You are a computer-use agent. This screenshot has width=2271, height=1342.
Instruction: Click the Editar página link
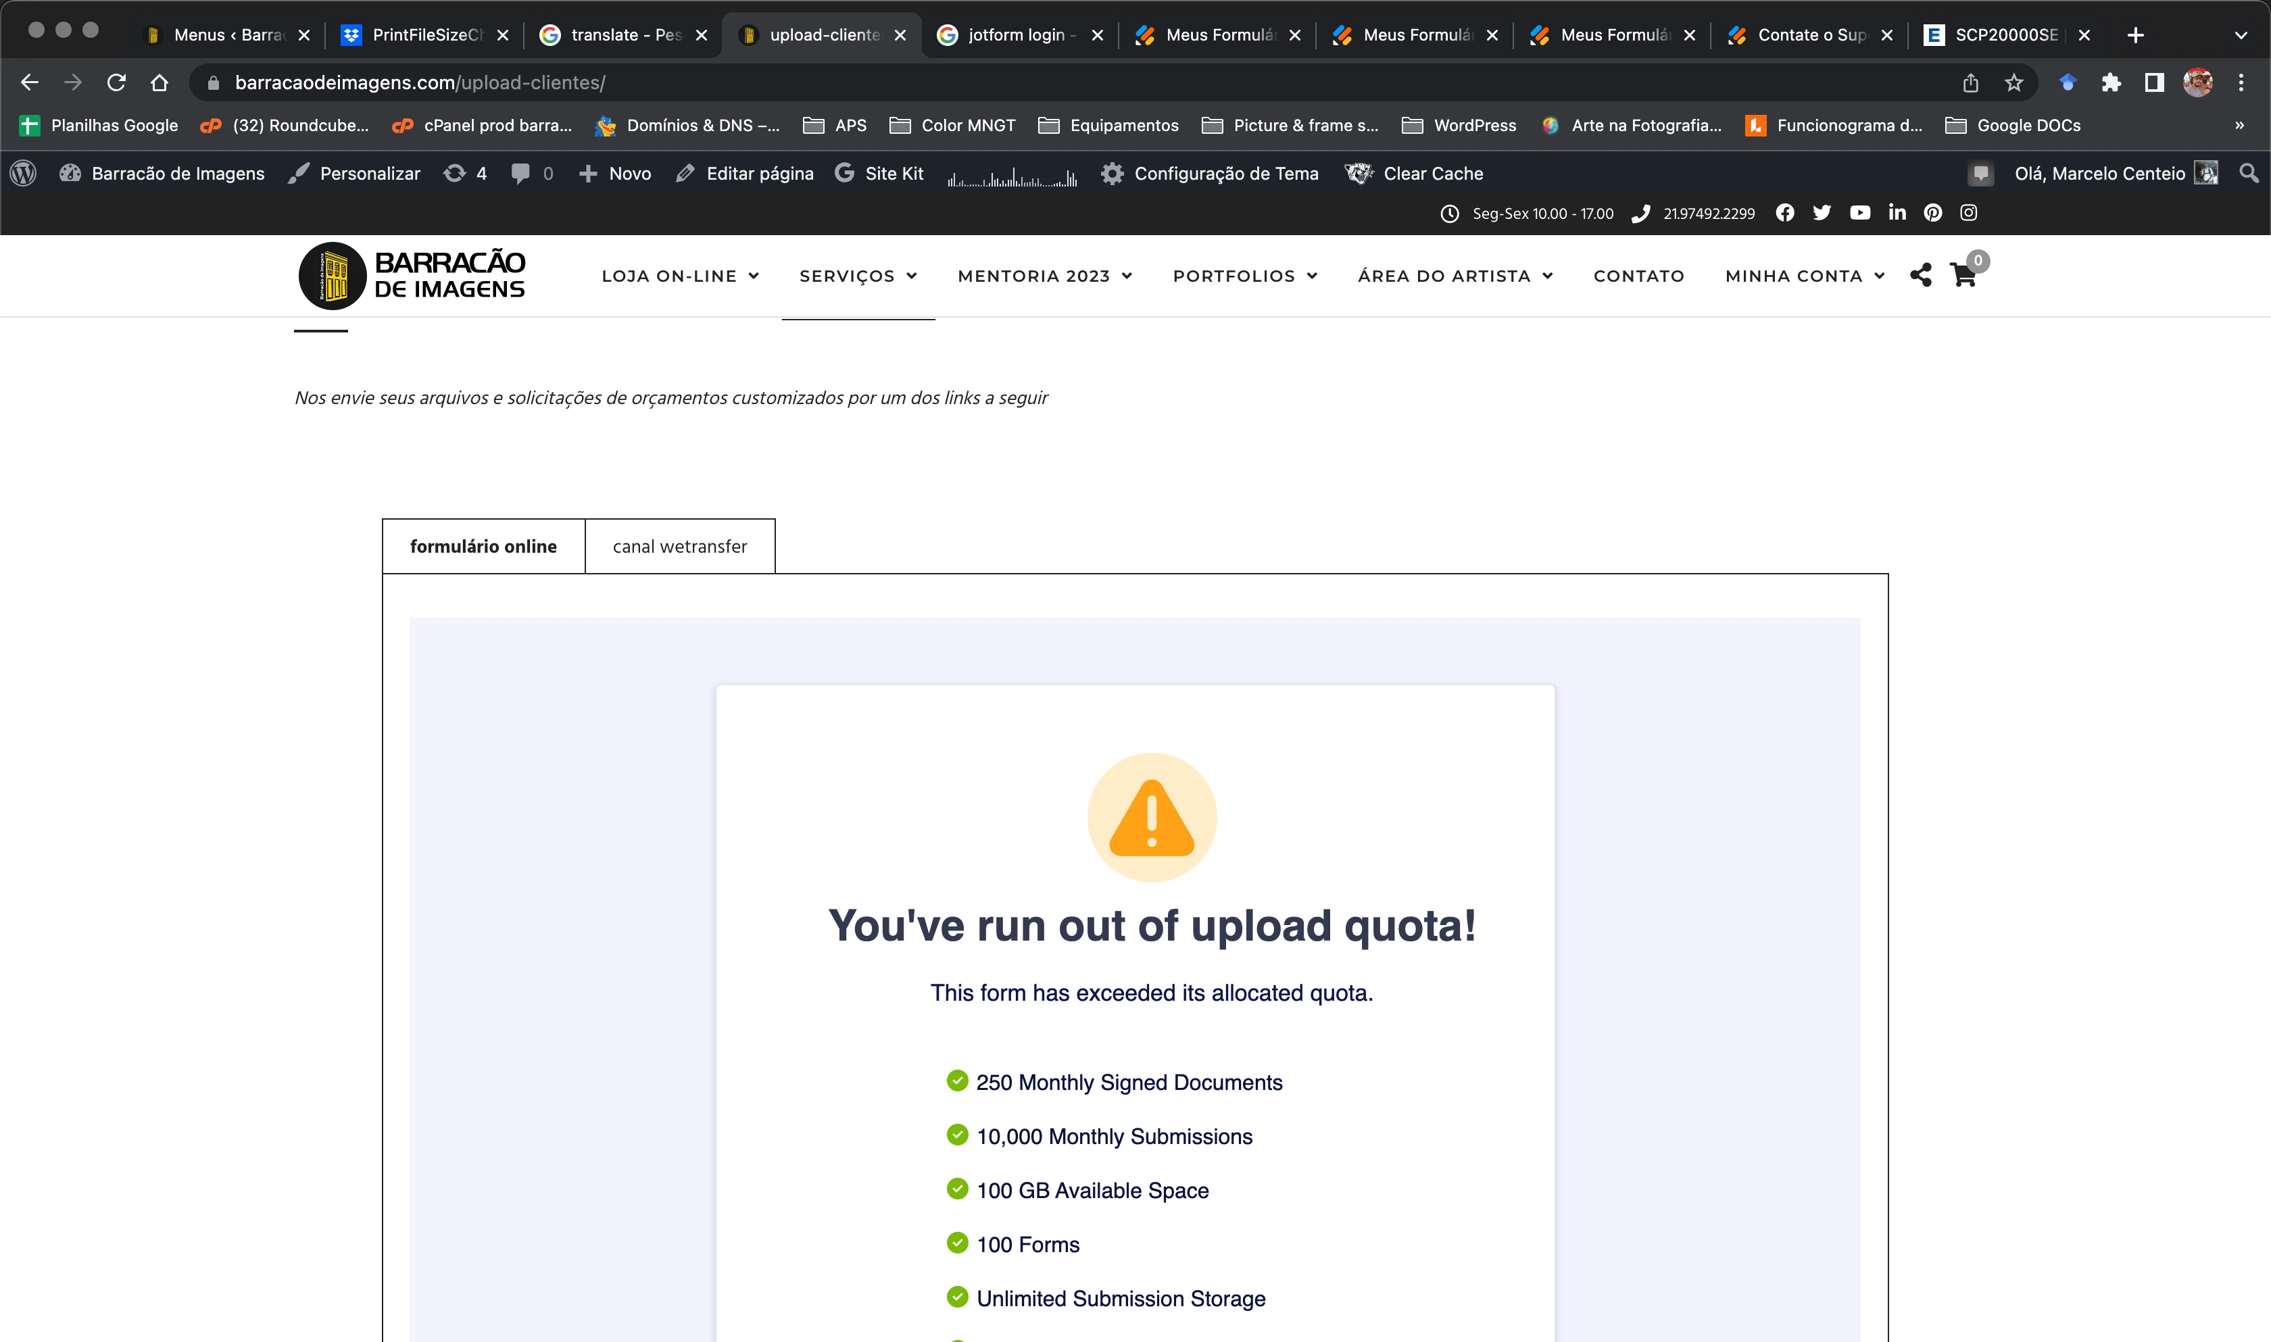coord(759,173)
